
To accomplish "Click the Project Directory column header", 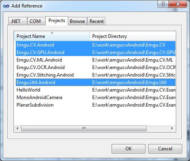I will (133, 36).
